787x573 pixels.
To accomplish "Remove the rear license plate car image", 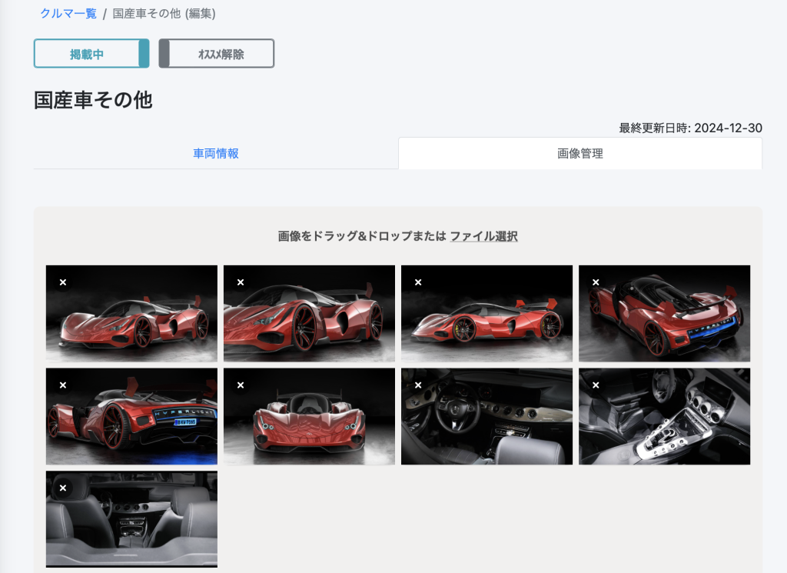I will pyautogui.click(x=63, y=385).
